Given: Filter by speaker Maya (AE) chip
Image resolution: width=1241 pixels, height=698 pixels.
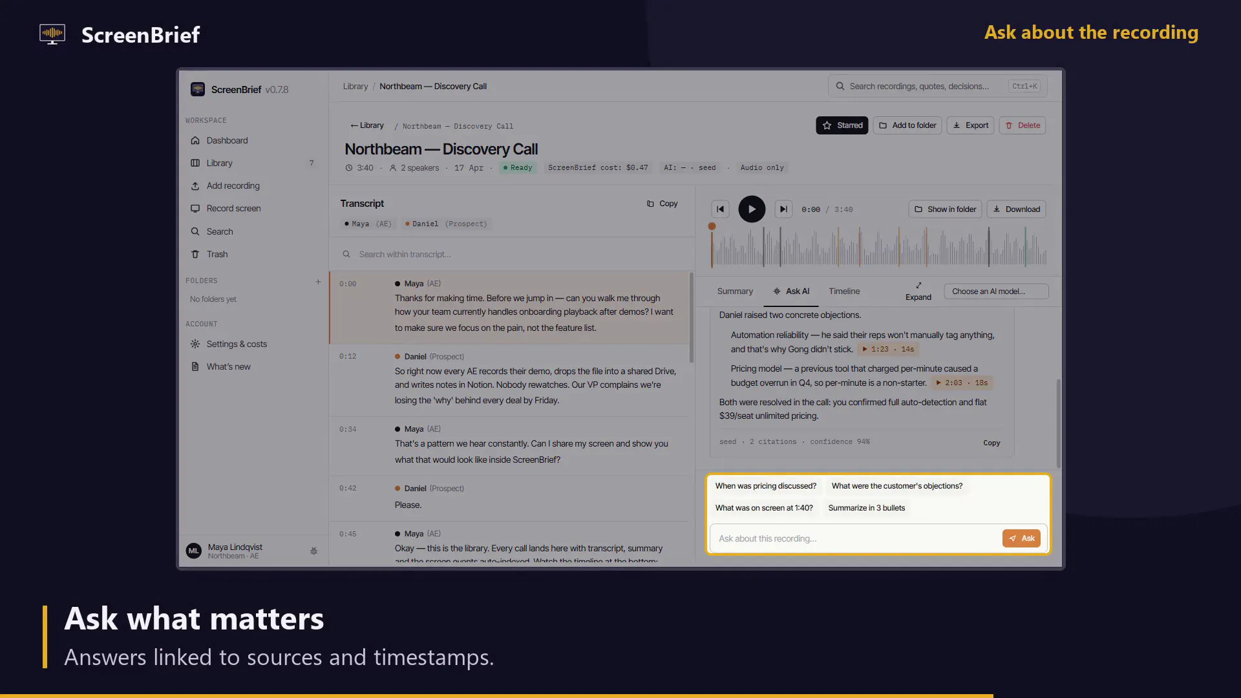Looking at the screenshot, I should pos(368,224).
